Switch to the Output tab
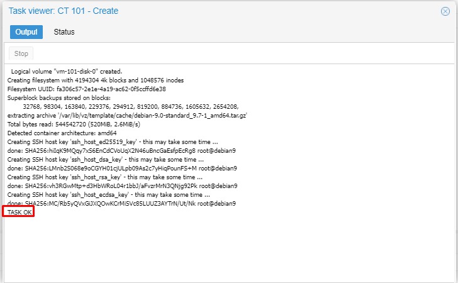 pos(26,32)
